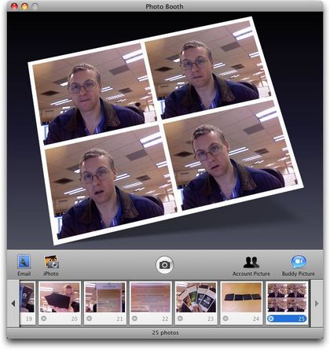Delete photo 24 via x icon

pos(225,319)
